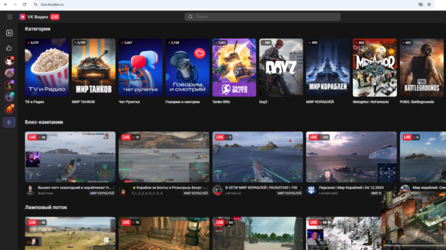The height and width of the screenshot is (250, 446).
Task: Open options menu for Вышел патч stream
Action: point(114,188)
